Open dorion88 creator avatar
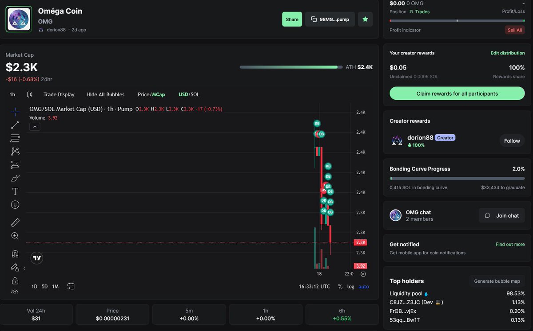533x331 pixels. (397, 141)
